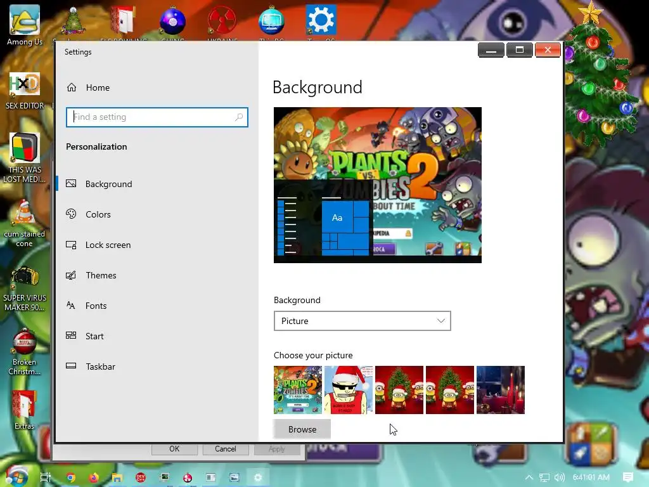Open Among Us desktop shortcut

tap(25, 25)
